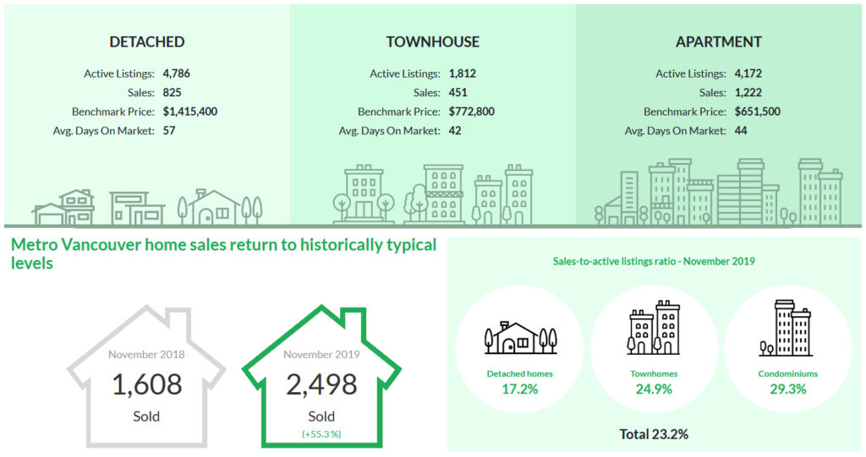Click the apartment skyline illustration
The width and height of the screenshot is (866, 457).
pos(718,192)
